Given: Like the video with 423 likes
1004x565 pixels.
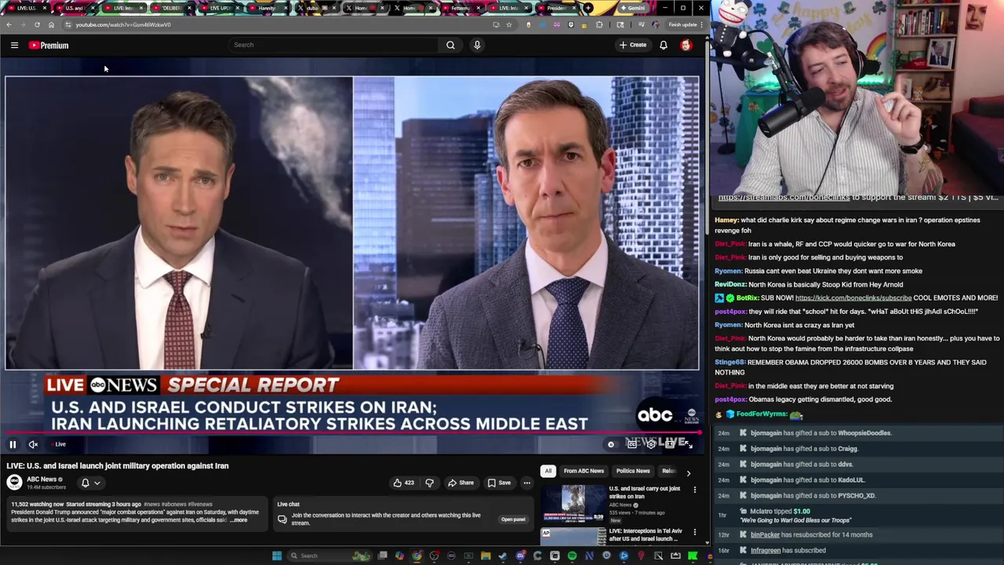Looking at the screenshot, I should tap(403, 483).
